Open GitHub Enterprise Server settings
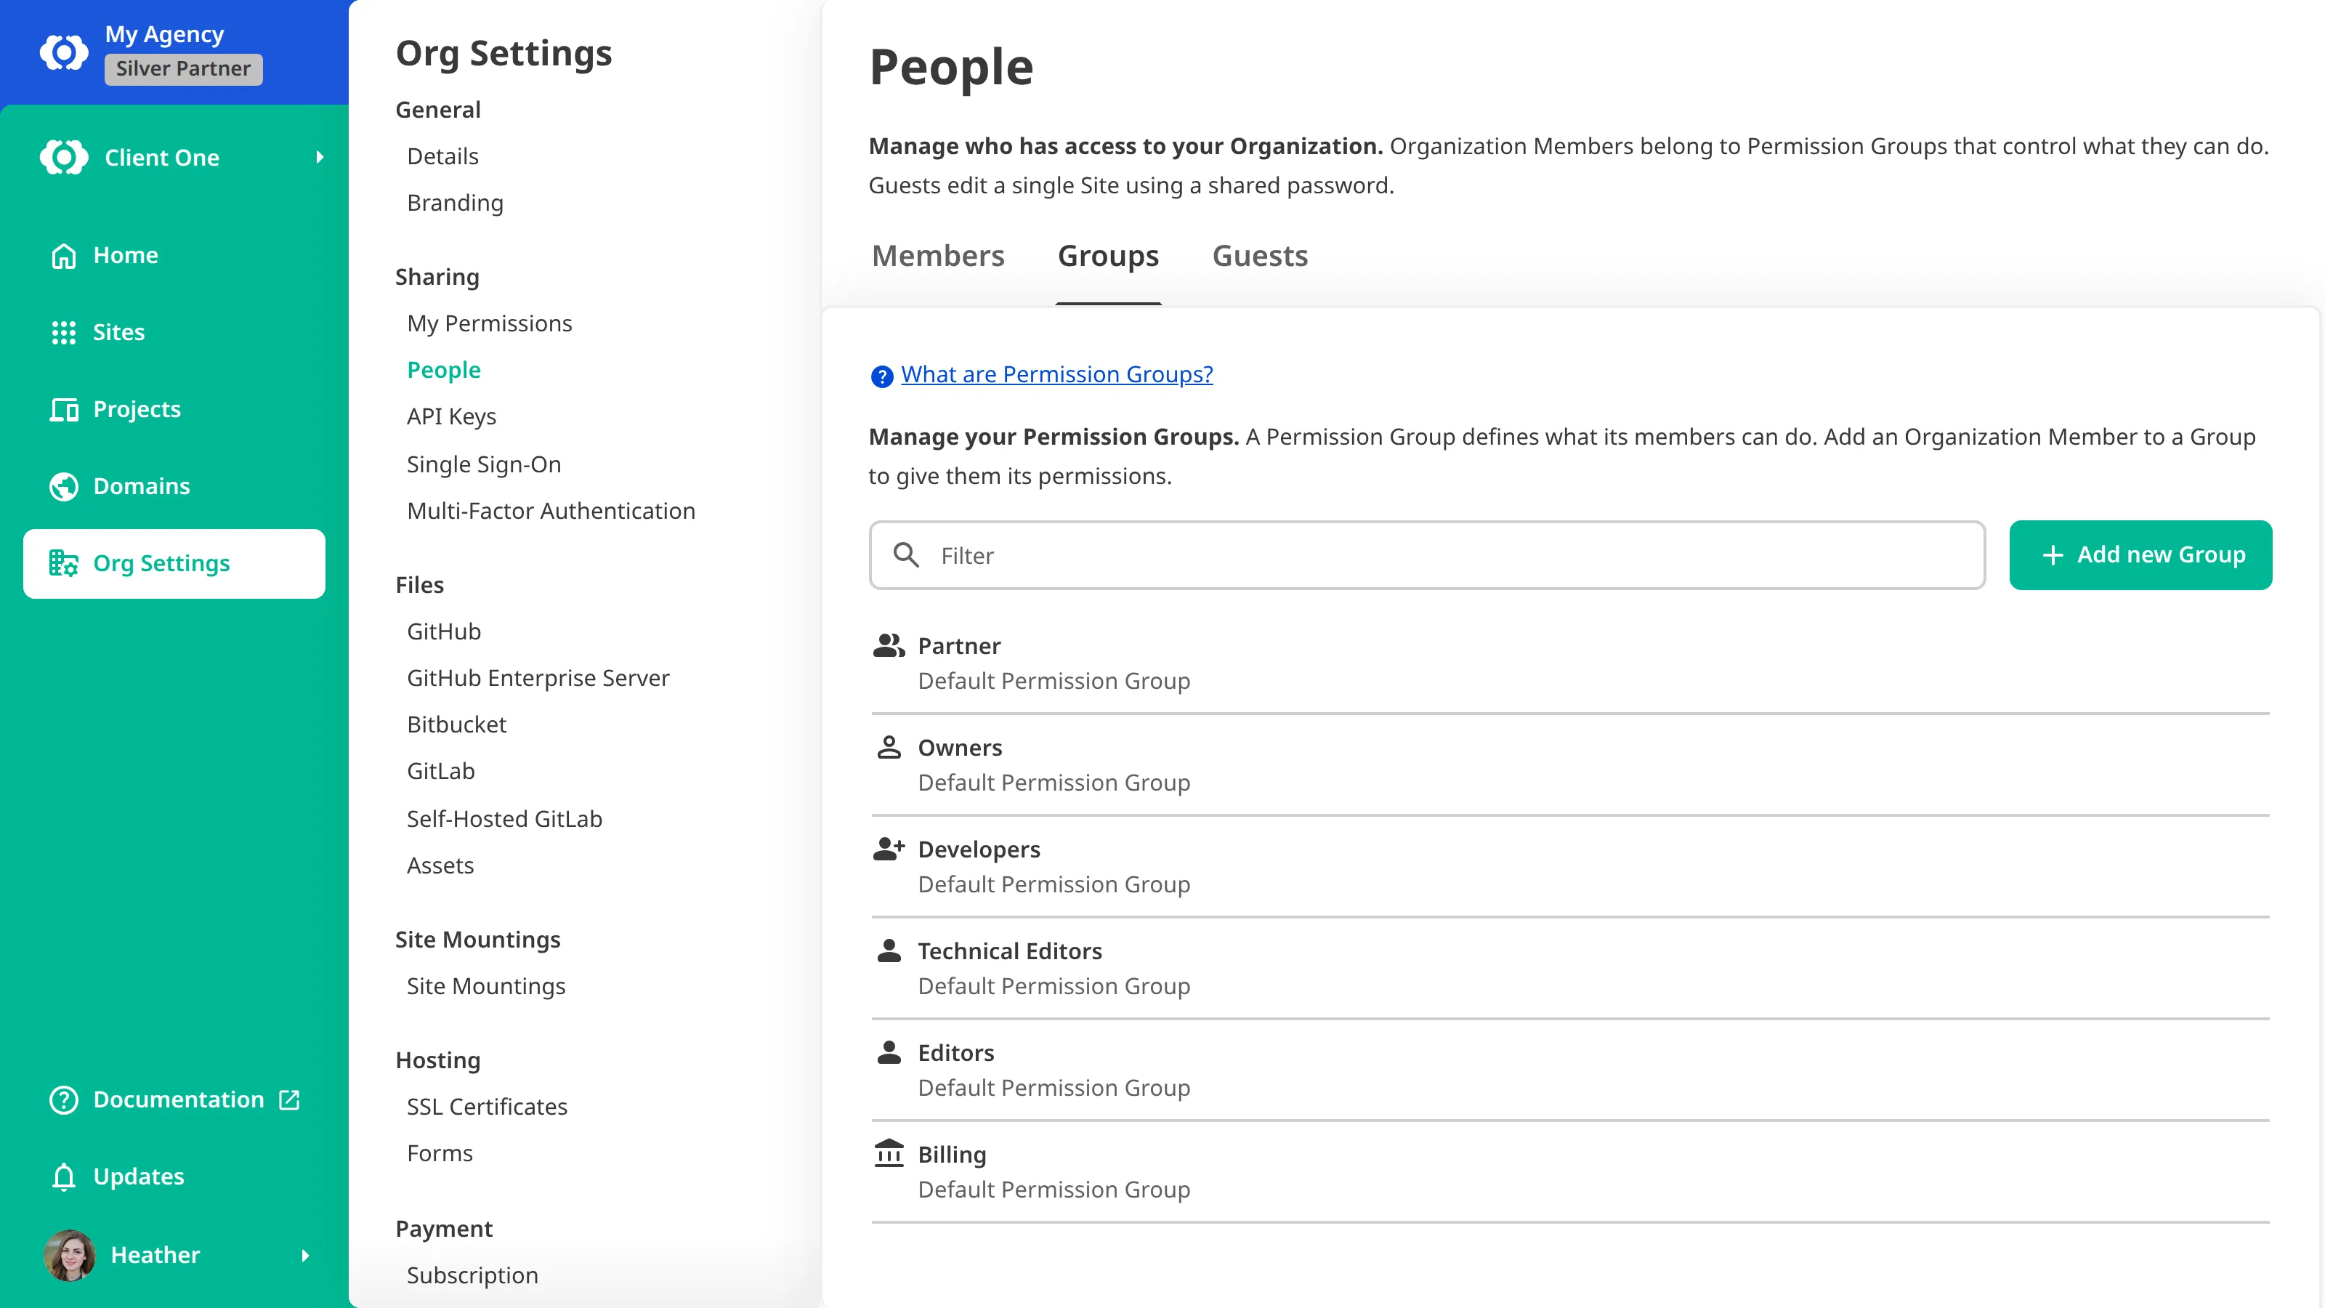 [x=538, y=679]
